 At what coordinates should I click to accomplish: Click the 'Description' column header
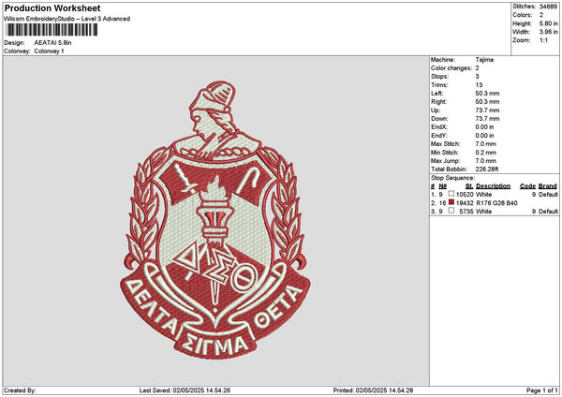[493, 186]
